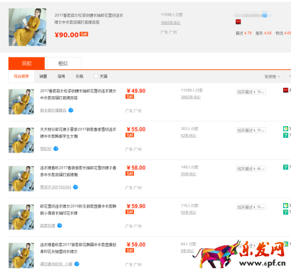The width and height of the screenshot is (291, 274).
Task: Open thumbnail of the ¥59.00 dress listing
Action: pos(21,256)
